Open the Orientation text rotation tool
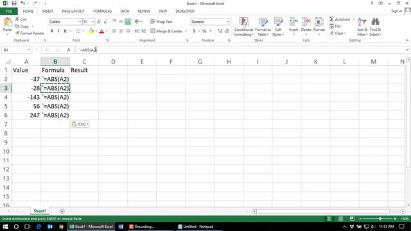Image resolution: width=411 pixels, height=231 pixels. pyautogui.click(x=137, y=21)
